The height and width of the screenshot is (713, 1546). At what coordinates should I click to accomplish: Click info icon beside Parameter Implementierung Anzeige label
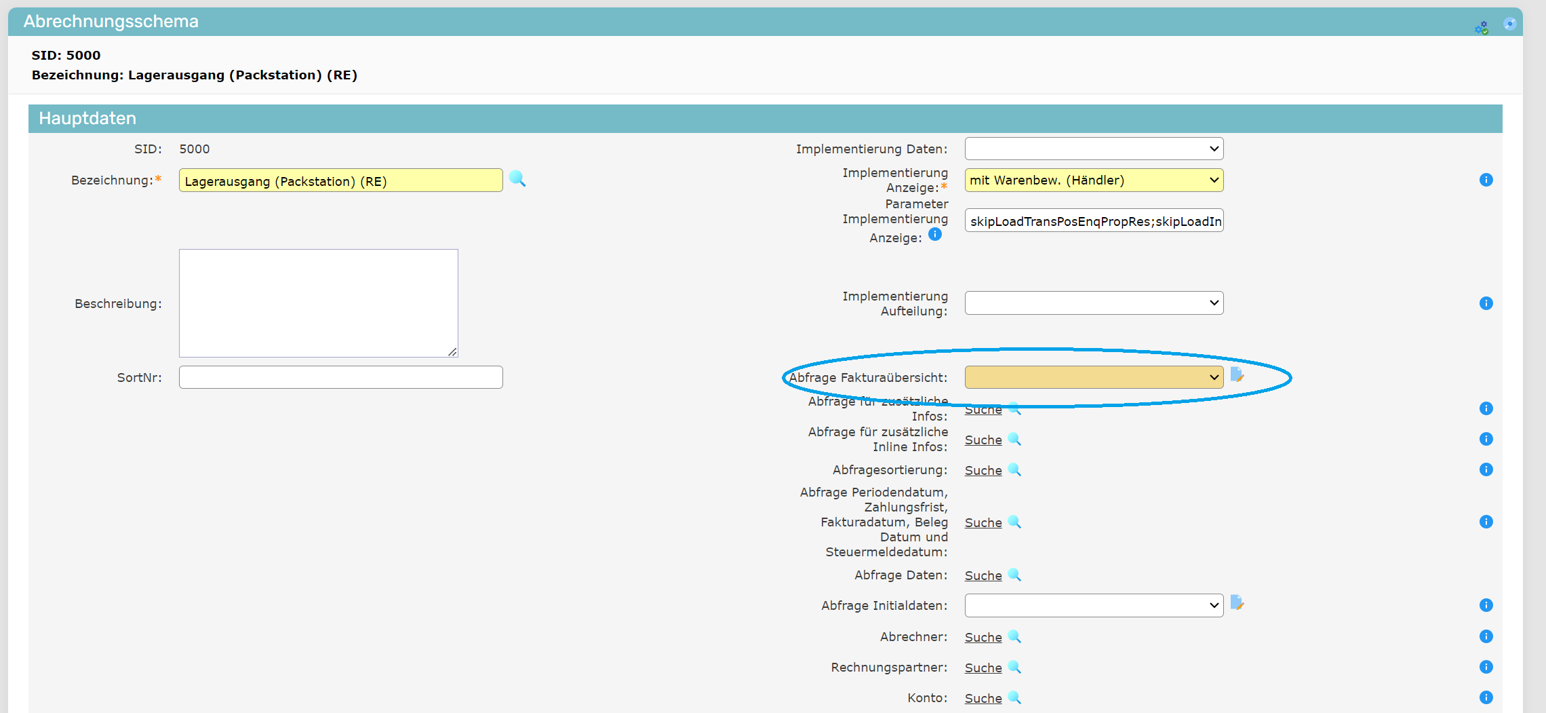coord(935,235)
